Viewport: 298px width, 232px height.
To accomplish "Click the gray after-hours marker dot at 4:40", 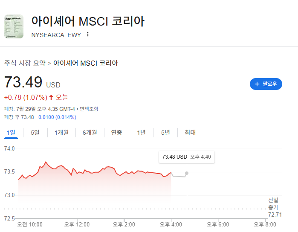I will (x=187, y=173).
